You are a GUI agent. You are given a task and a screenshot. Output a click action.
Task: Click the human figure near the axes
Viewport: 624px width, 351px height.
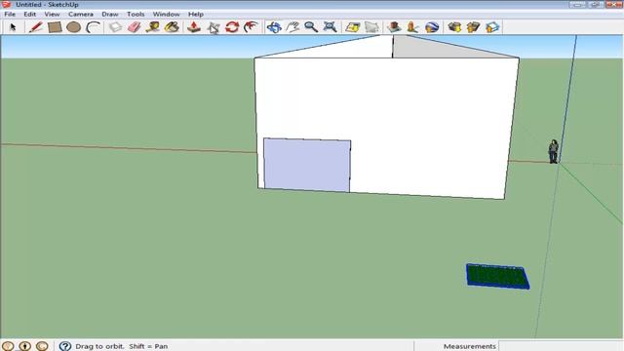click(x=553, y=151)
